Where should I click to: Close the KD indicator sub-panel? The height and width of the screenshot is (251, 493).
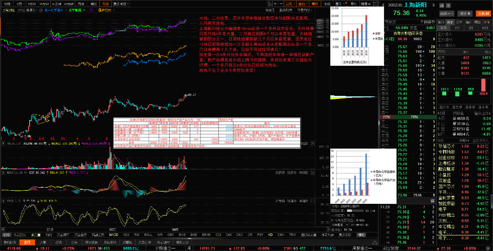[313, 201]
